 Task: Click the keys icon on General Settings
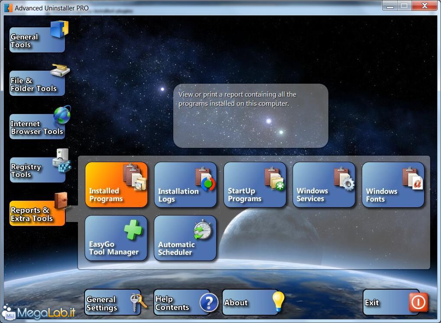139,302
